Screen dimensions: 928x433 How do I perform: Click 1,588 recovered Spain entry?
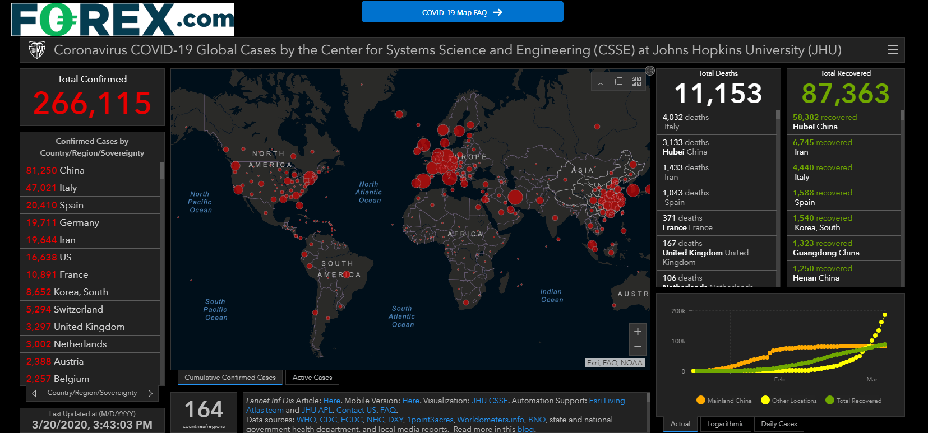[x=844, y=198]
